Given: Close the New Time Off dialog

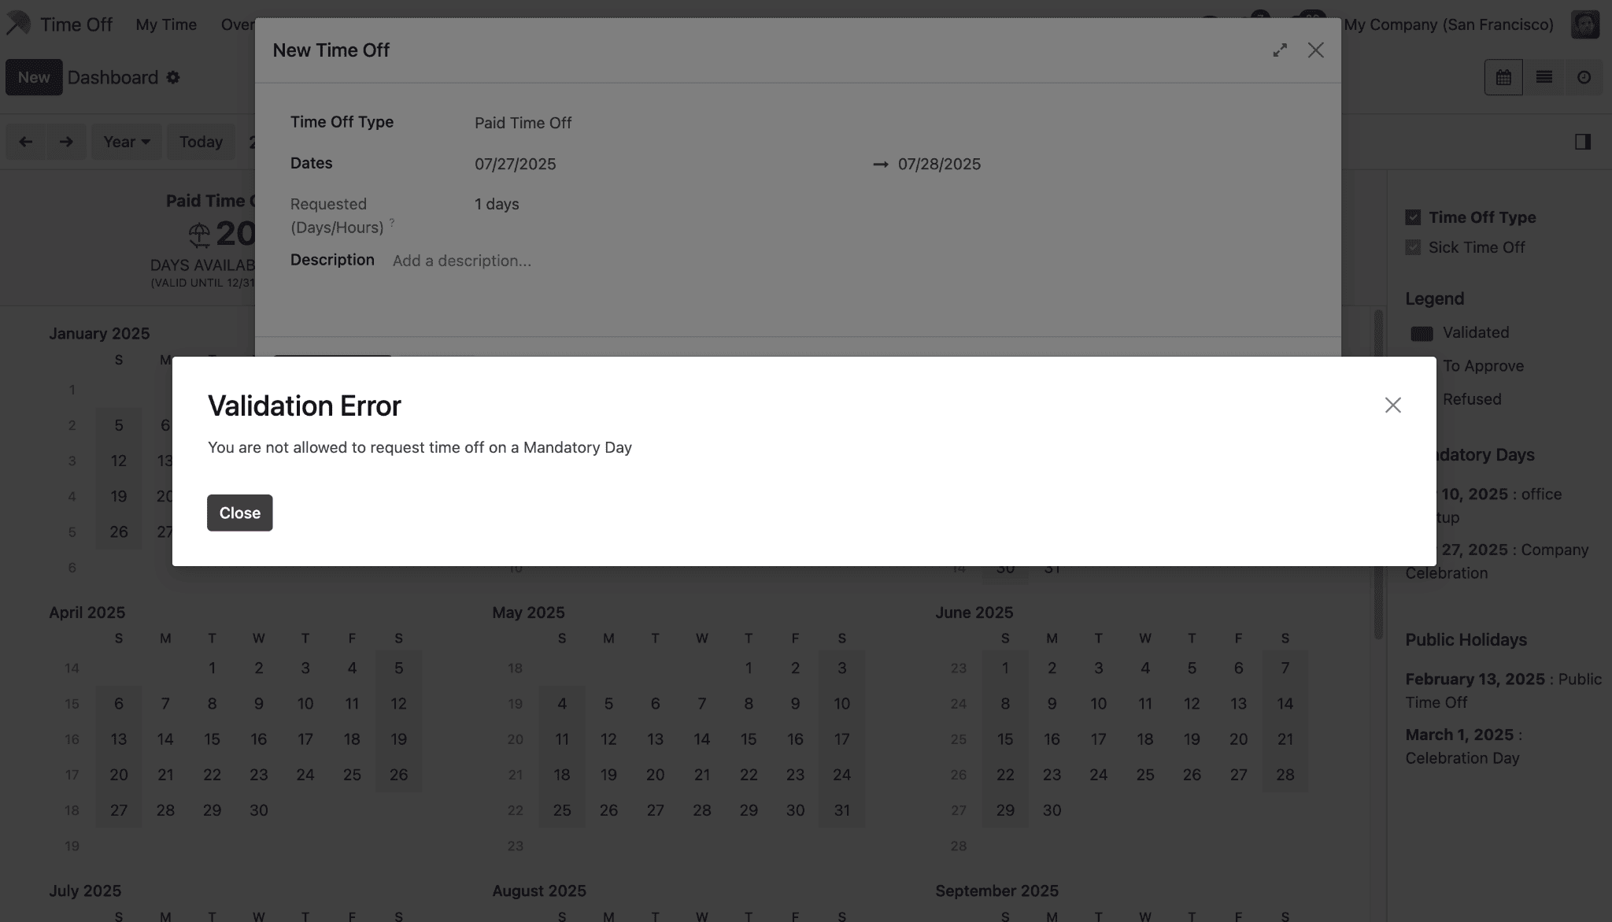Looking at the screenshot, I should [x=1315, y=50].
